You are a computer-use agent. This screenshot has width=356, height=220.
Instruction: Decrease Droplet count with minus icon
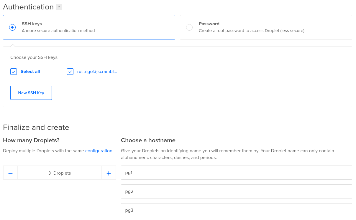point(11,173)
